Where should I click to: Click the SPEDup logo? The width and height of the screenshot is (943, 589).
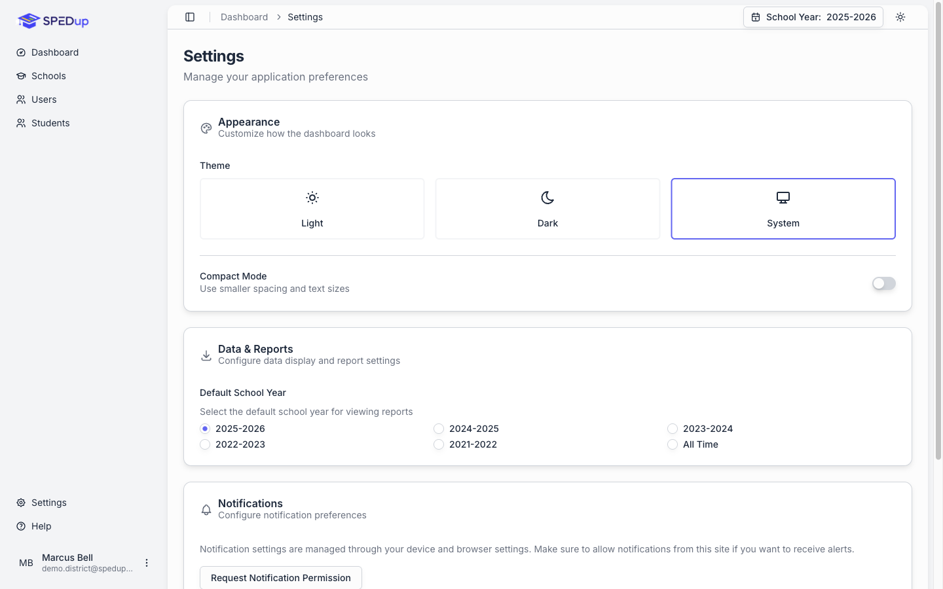click(52, 21)
